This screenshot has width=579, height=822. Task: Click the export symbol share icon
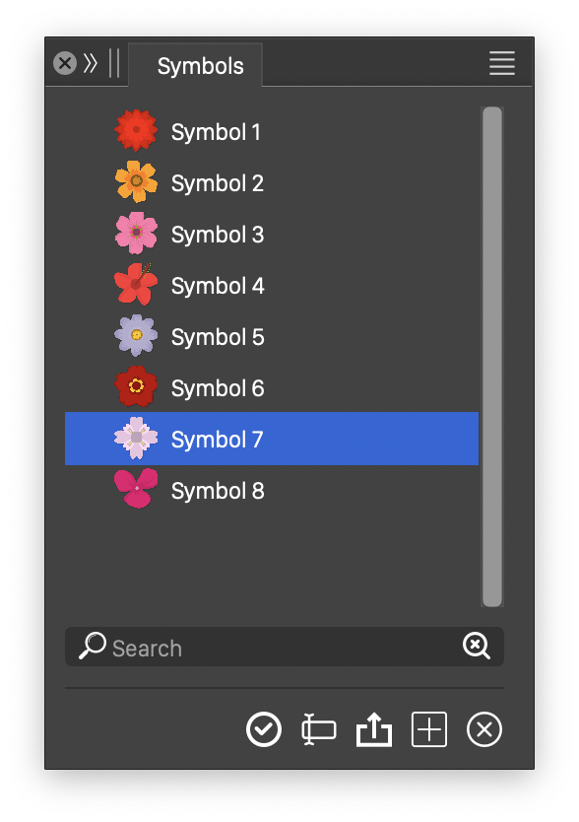[x=373, y=729]
